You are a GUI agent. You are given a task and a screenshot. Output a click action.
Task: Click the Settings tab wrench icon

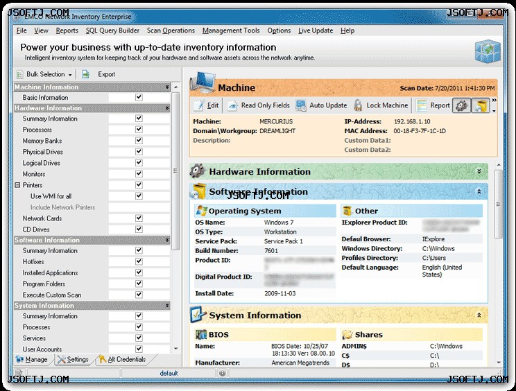[61, 359]
